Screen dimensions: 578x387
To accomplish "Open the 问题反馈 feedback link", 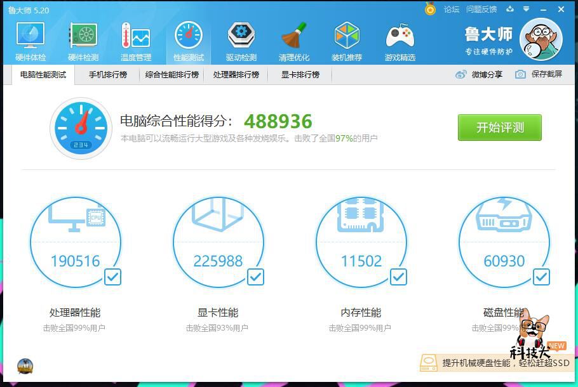I will click(x=481, y=10).
